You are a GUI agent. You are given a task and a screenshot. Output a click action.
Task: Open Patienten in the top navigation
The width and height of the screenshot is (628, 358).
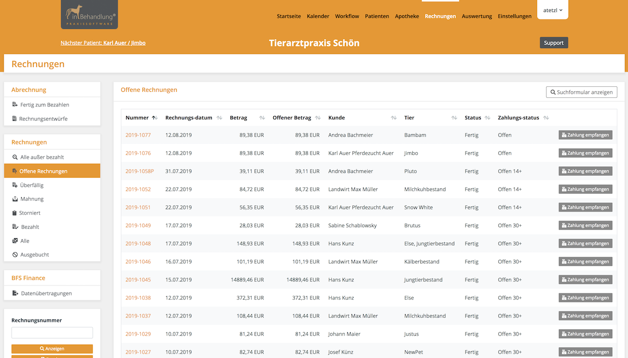(377, 16)
